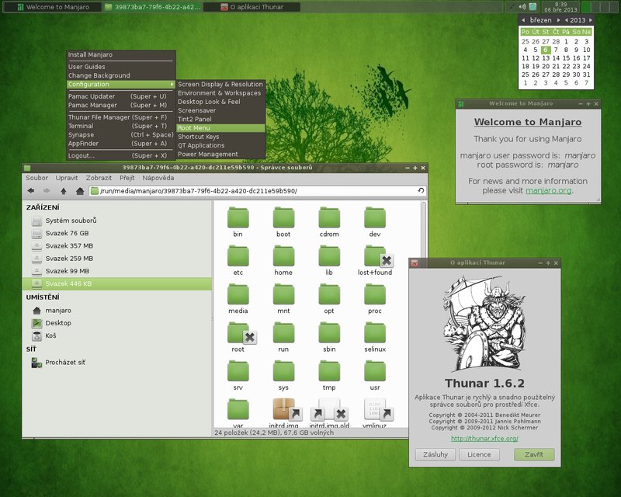Open the thunar.xfce.org link
The image size is (621, 497).
click(484, 438)
